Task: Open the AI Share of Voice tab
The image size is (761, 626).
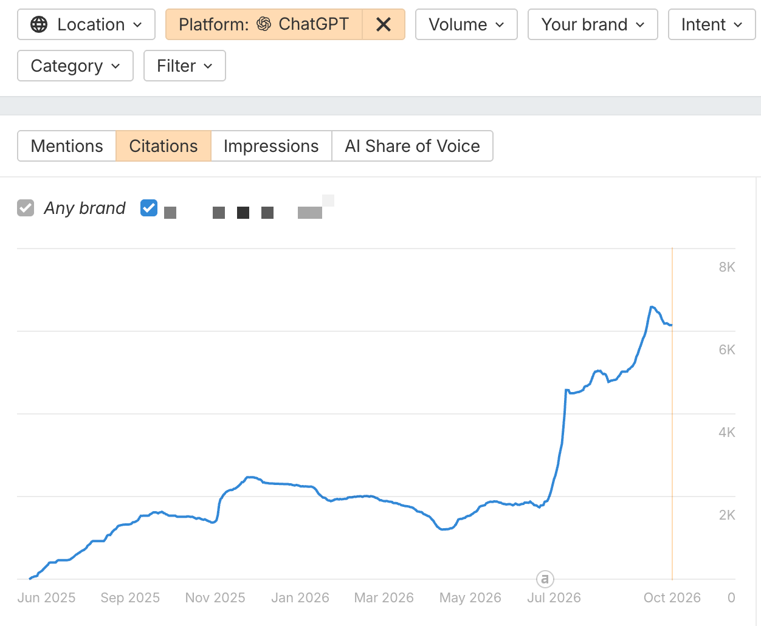Action: [412, 146]
